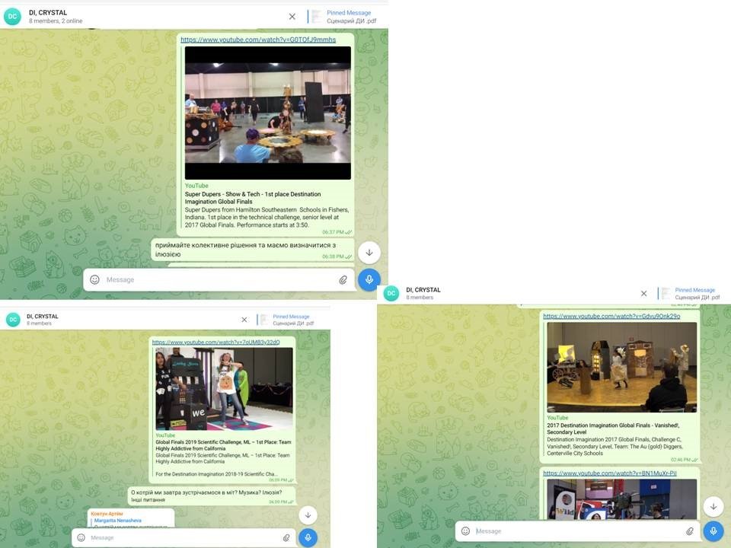
Task: Click the paperclip icon in the Vanished video chat window
Action: coord(690,530)
